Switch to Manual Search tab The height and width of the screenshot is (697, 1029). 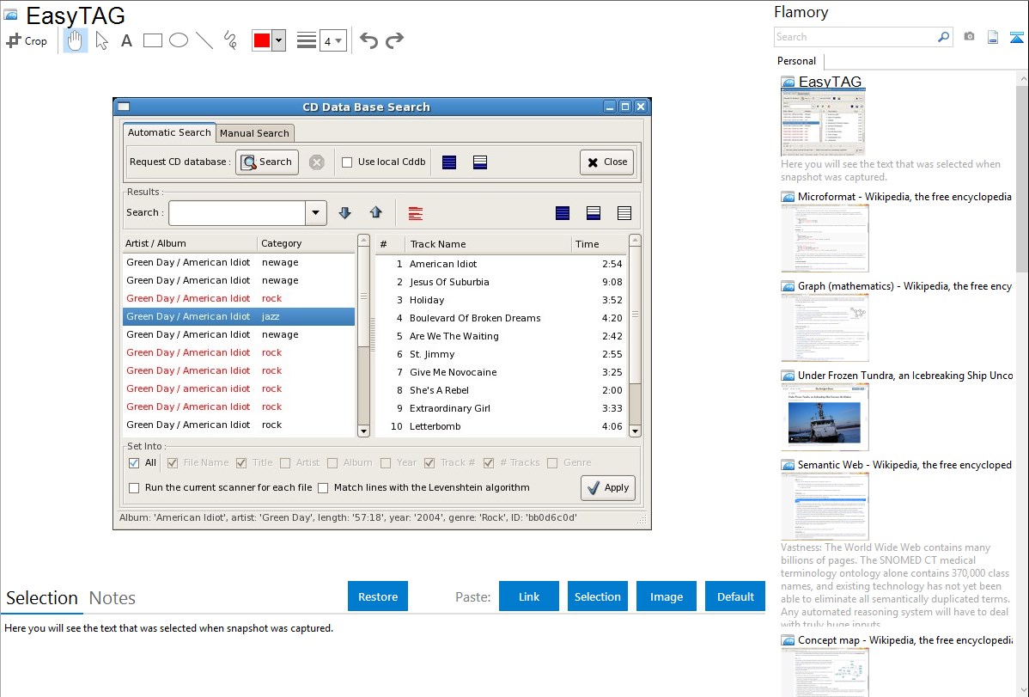254,133
